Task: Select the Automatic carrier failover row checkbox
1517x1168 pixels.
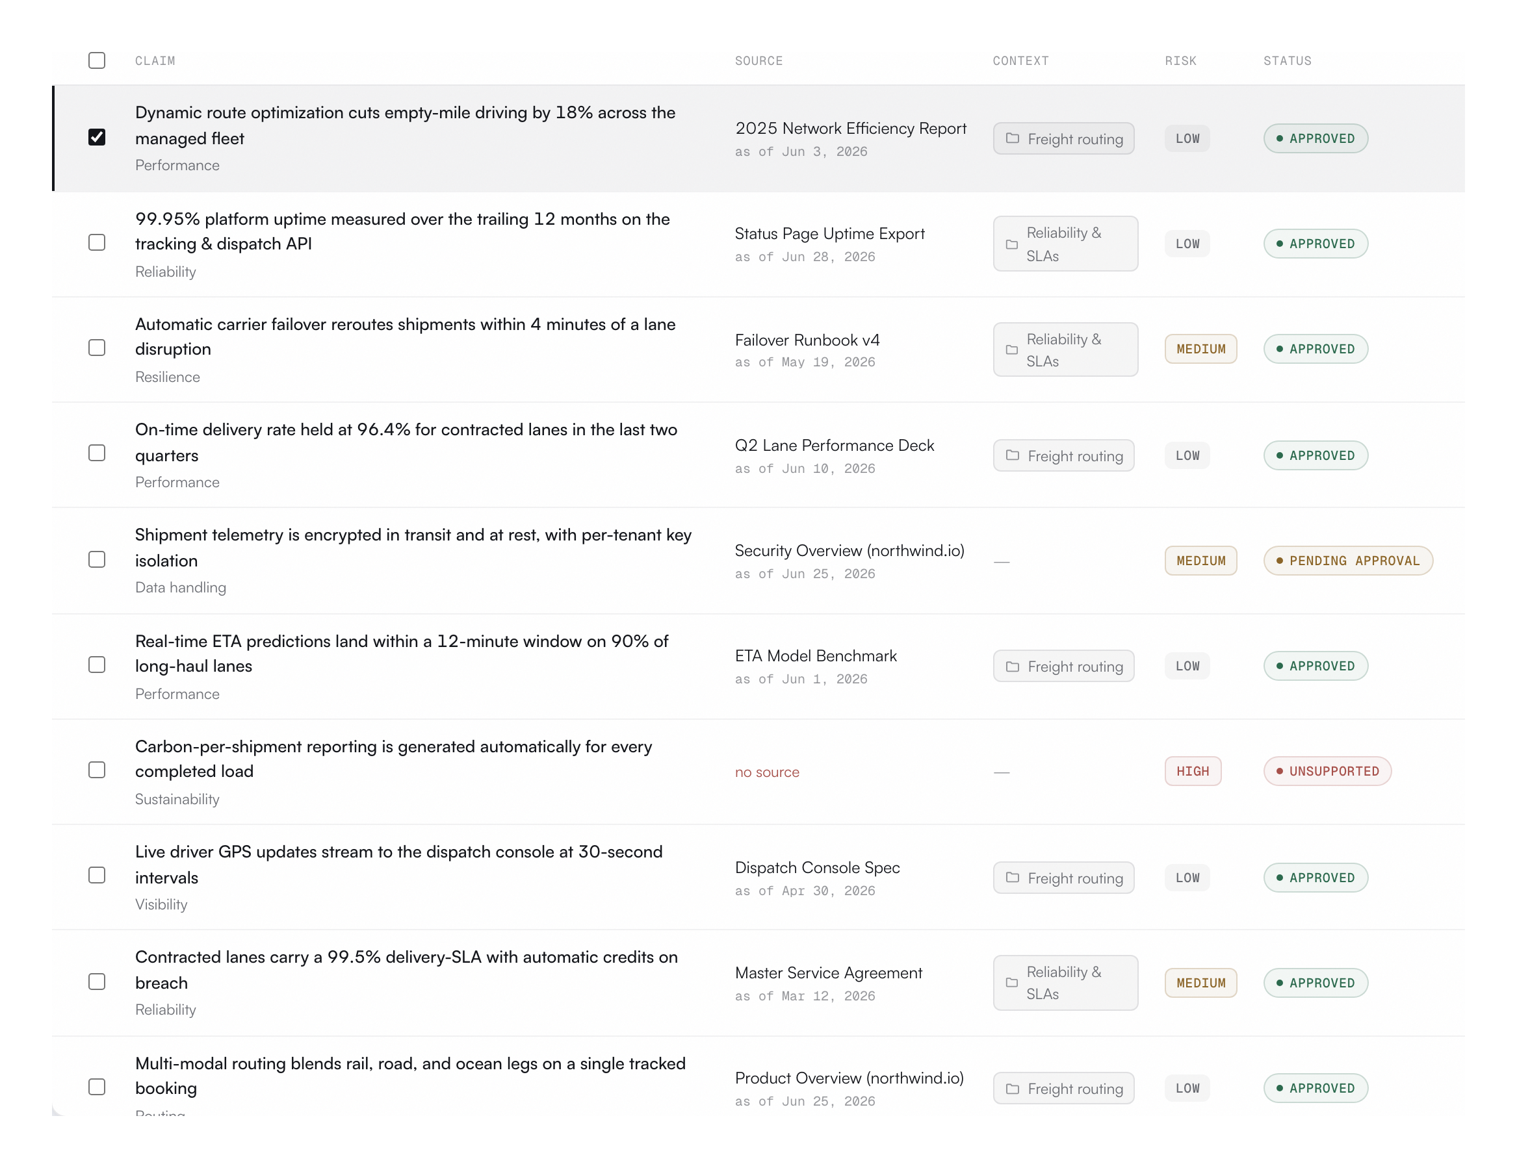Action: [x=97, y=348]
